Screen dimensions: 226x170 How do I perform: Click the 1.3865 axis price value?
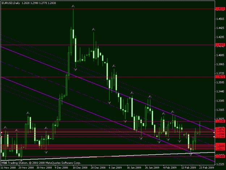tap(221, 64)
